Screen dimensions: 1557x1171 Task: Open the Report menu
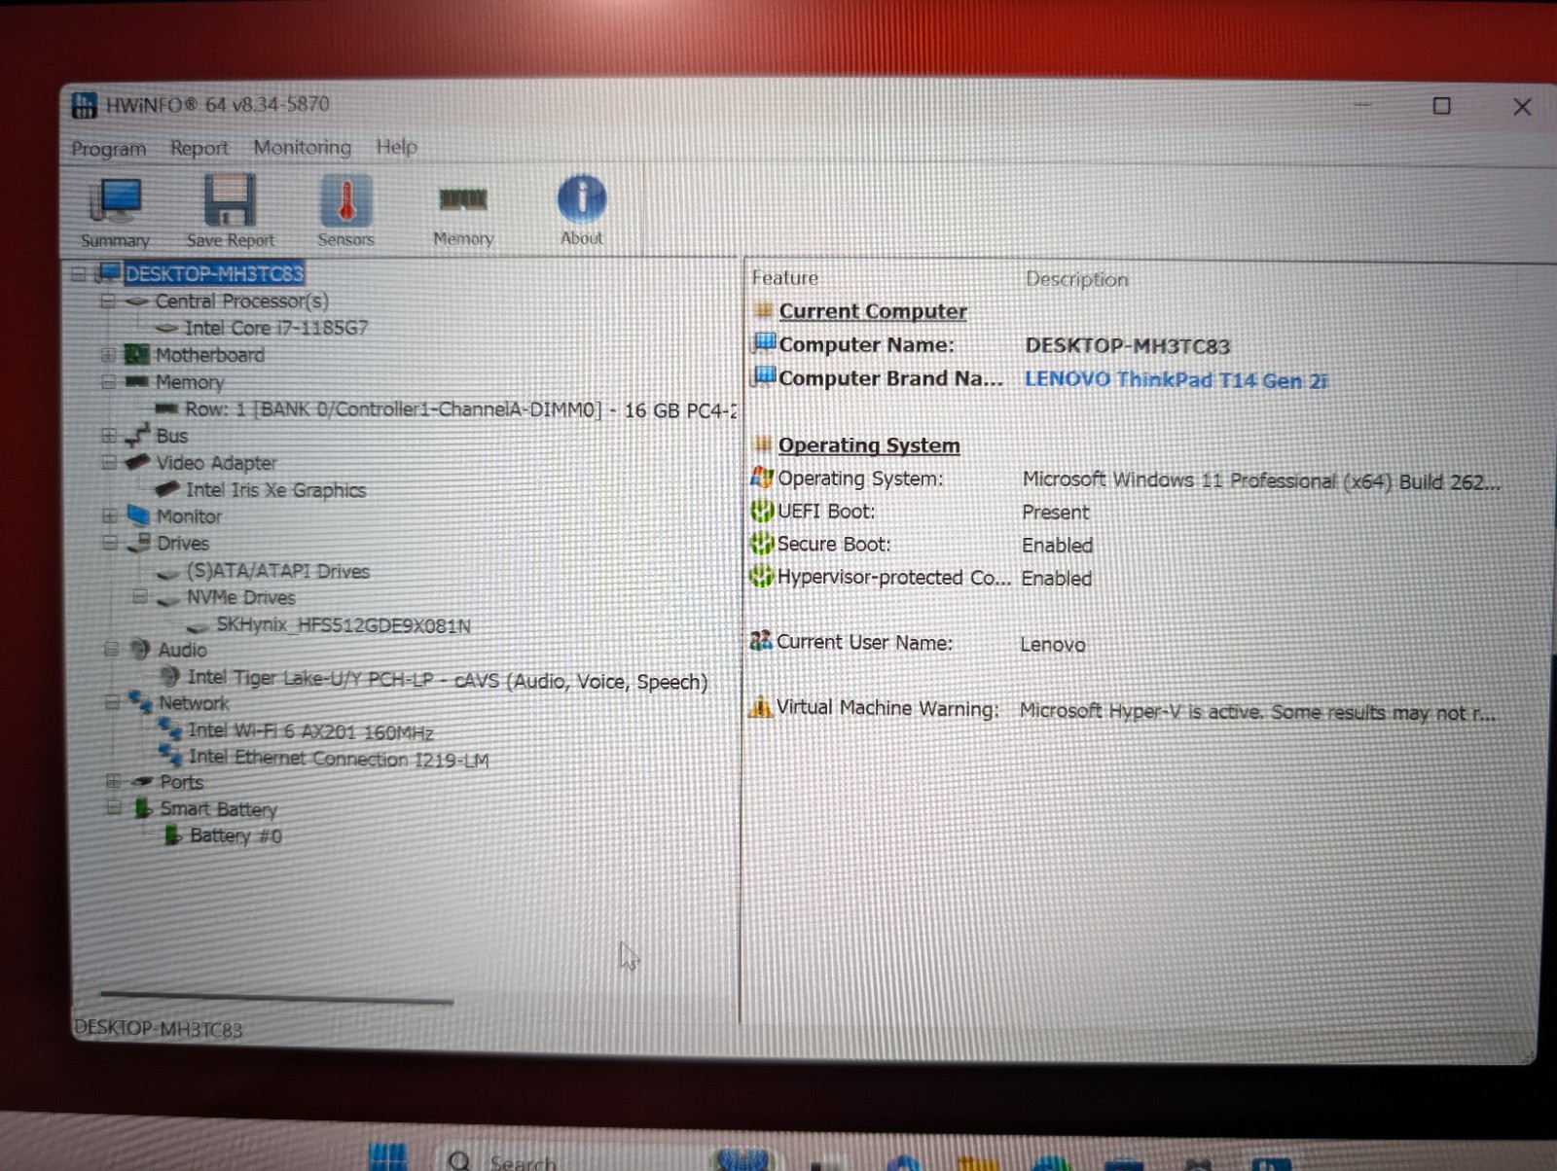(199, 148)
